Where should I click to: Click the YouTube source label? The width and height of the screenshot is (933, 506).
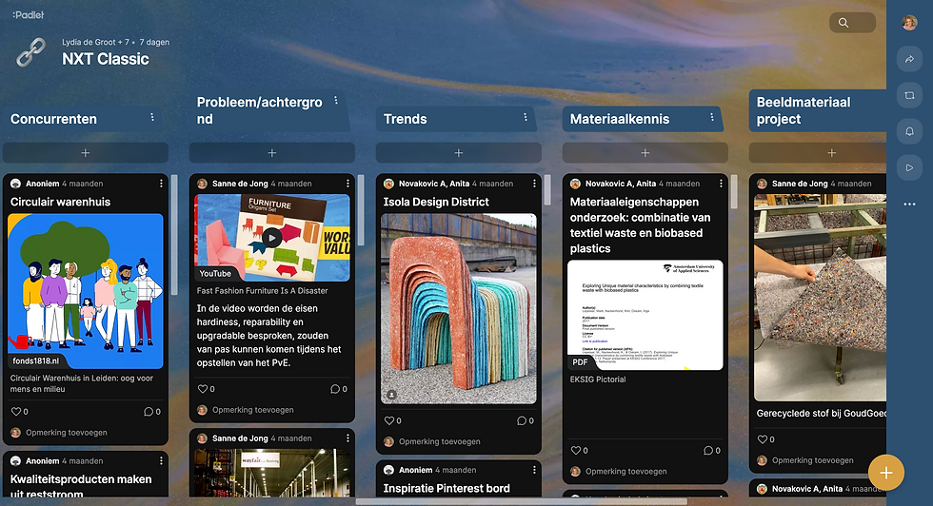pyautogui.click(x=215, y=274)
